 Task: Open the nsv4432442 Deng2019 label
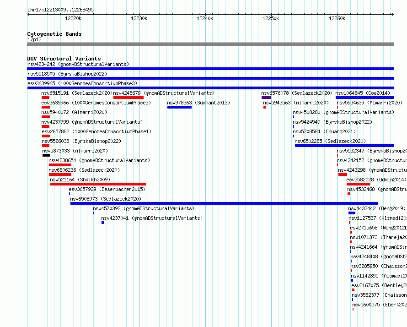point(377,208)
